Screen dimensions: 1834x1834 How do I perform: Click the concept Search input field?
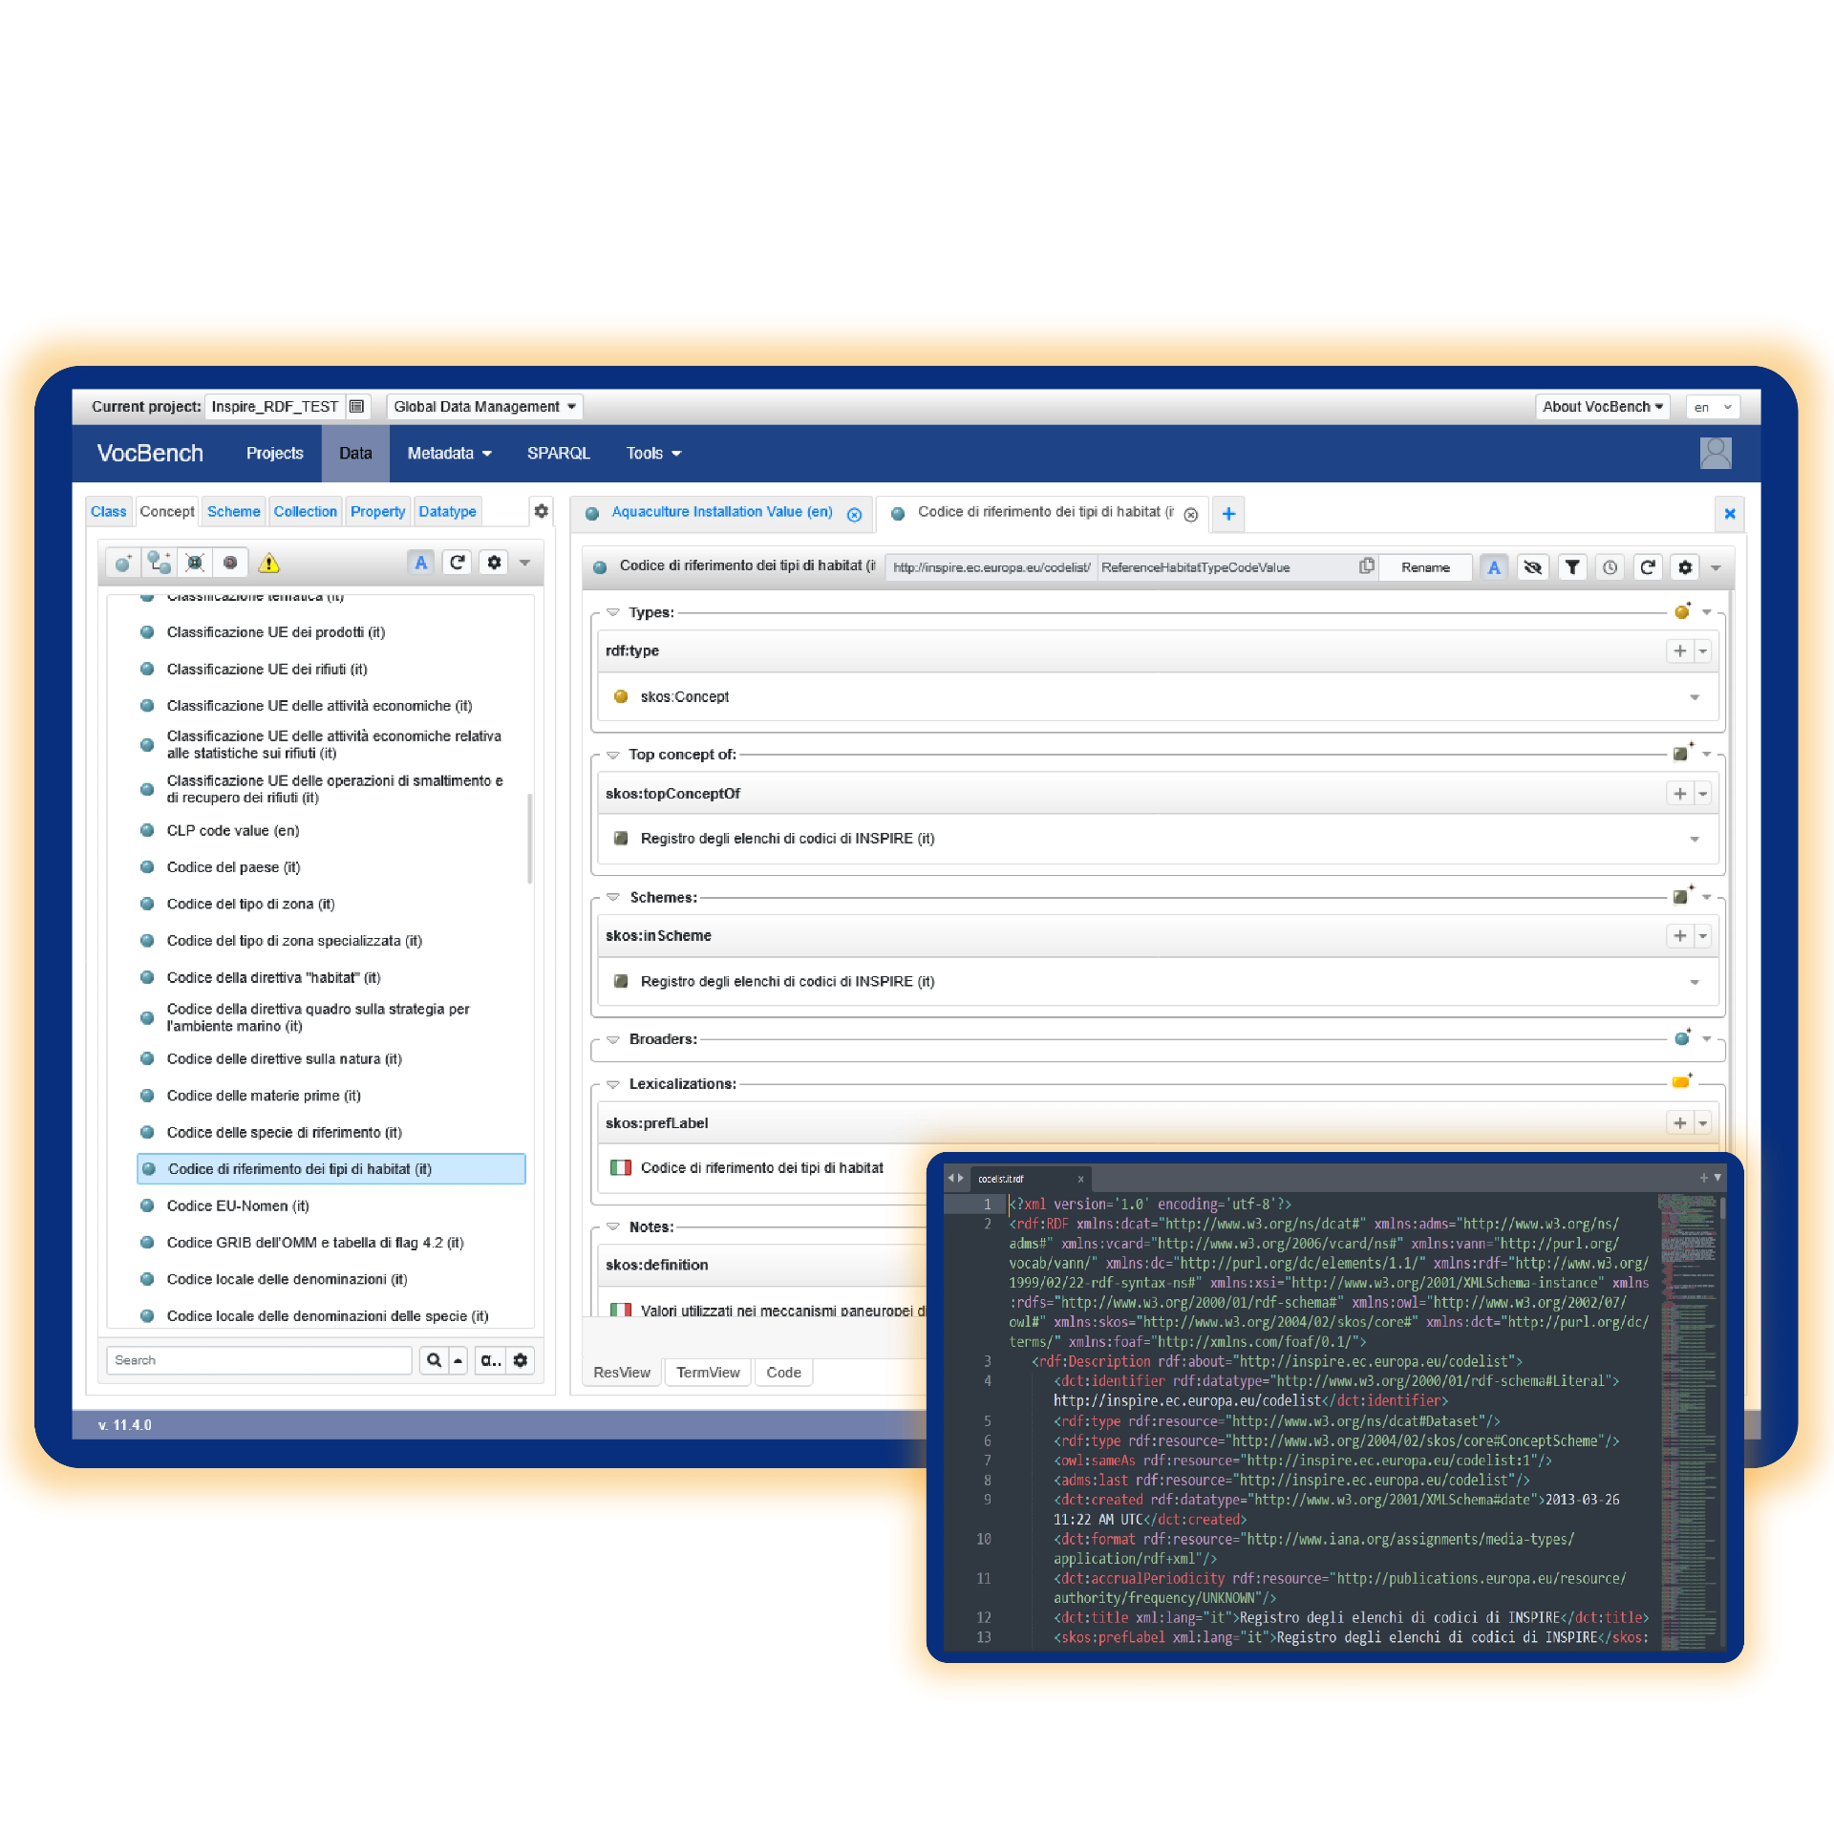(259, 1359)
